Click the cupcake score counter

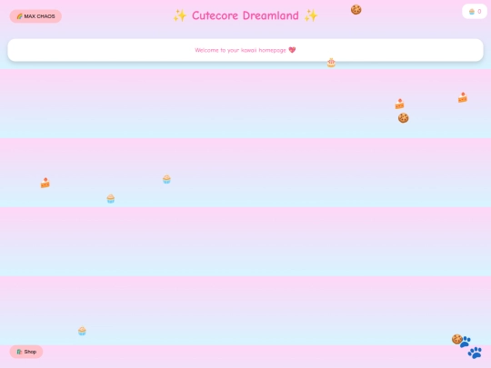click(475, 12)
